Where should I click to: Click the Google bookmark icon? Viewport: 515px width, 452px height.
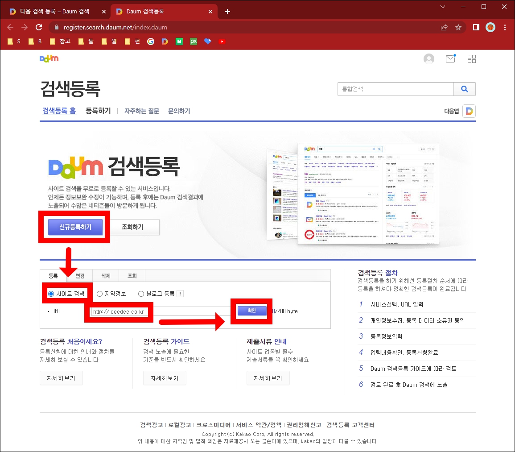coord(150,41)
